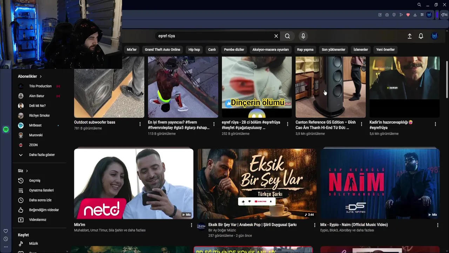Click the browser edit-page (pencil) icon
The height and width of the screenshot is (253, 449).
tap(380, 15)
